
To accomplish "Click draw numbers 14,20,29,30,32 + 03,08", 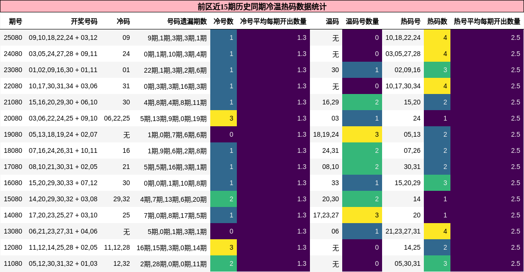I will tap(63, 199).
